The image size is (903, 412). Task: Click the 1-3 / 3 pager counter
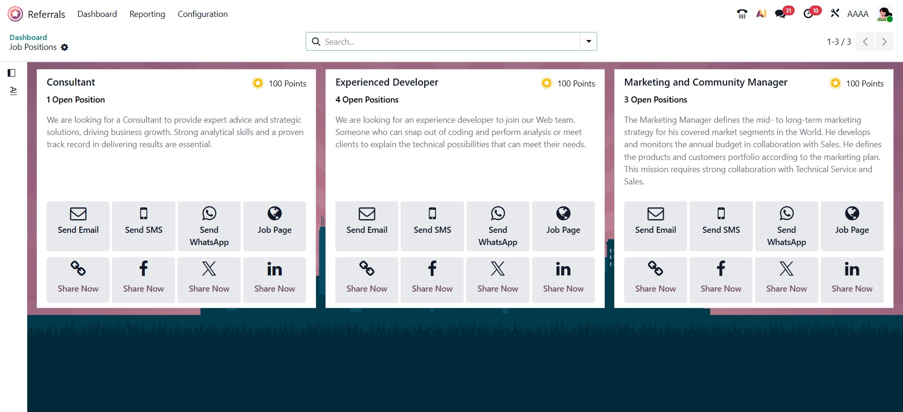point(839,42)
